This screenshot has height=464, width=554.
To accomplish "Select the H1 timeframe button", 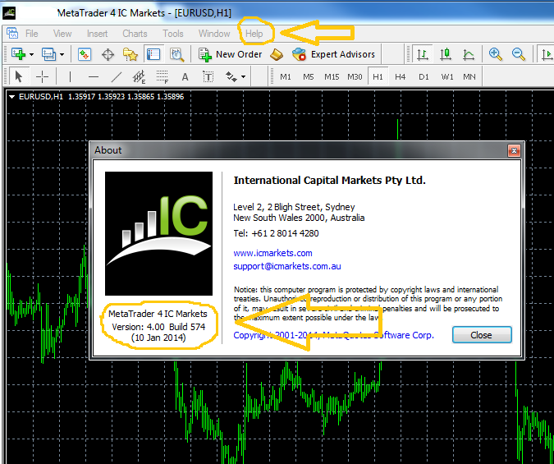I will (x=378, y=76).
